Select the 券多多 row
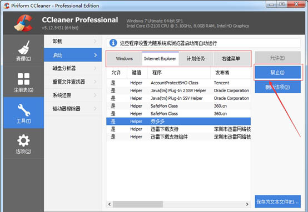 (x=178, y=122)
